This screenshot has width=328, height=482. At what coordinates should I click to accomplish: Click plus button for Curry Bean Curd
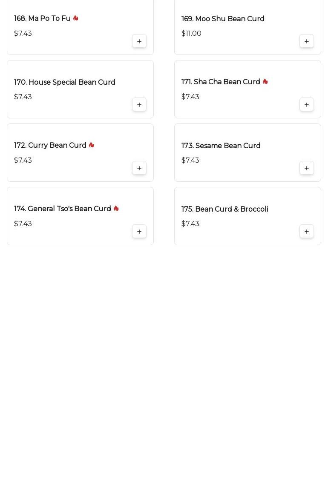pos(139,168)
